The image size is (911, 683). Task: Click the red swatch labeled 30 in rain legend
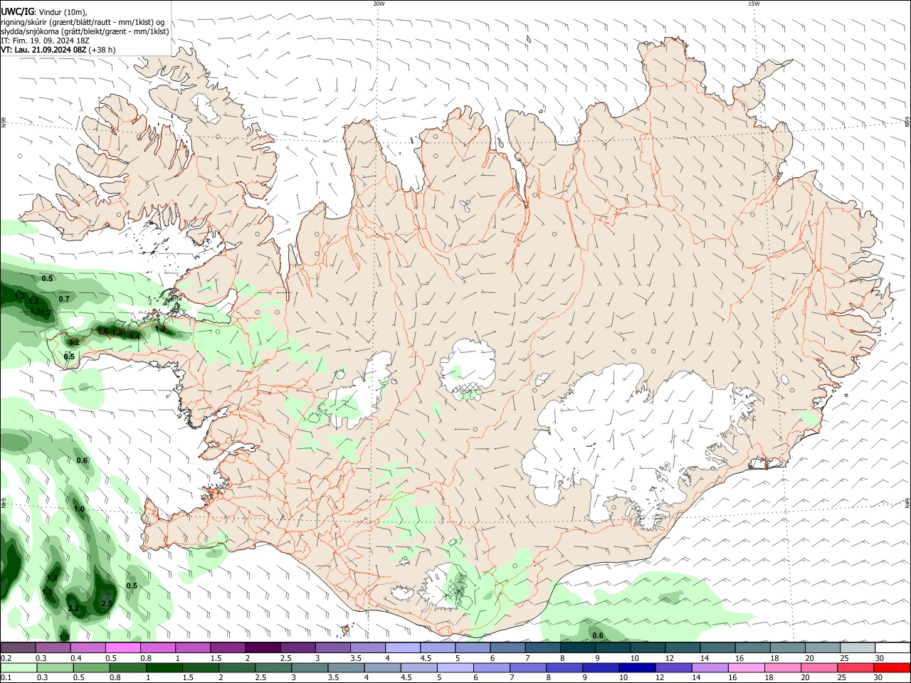891,668
